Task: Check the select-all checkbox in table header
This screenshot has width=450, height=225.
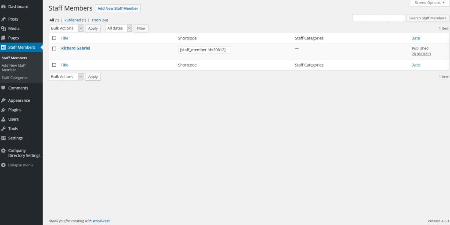Action: [x=54, y=38]
